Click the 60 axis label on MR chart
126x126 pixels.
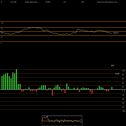point(123,79)
